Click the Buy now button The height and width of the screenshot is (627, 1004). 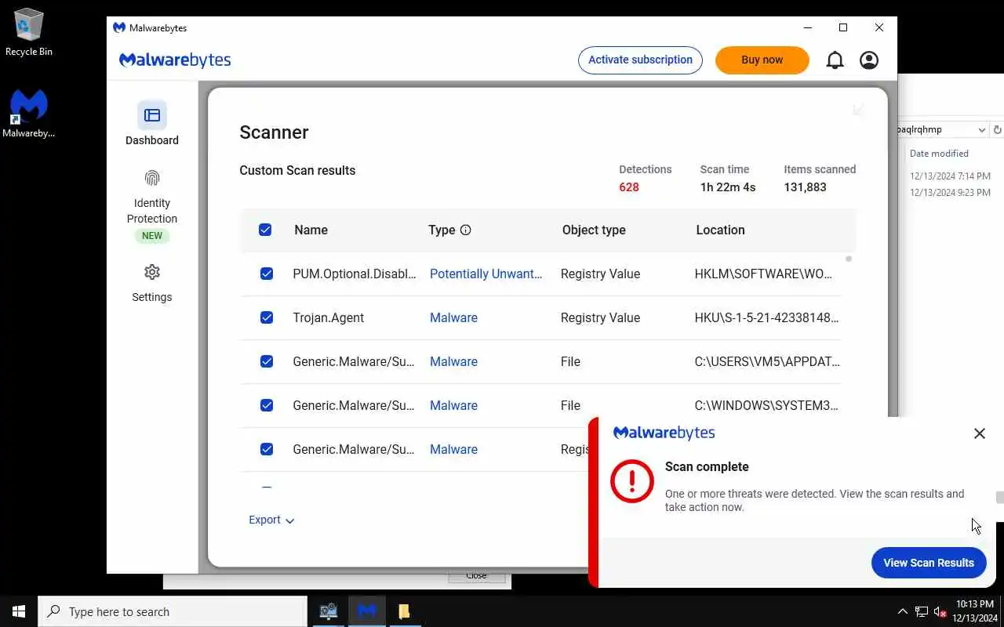(x=762, y=60)
